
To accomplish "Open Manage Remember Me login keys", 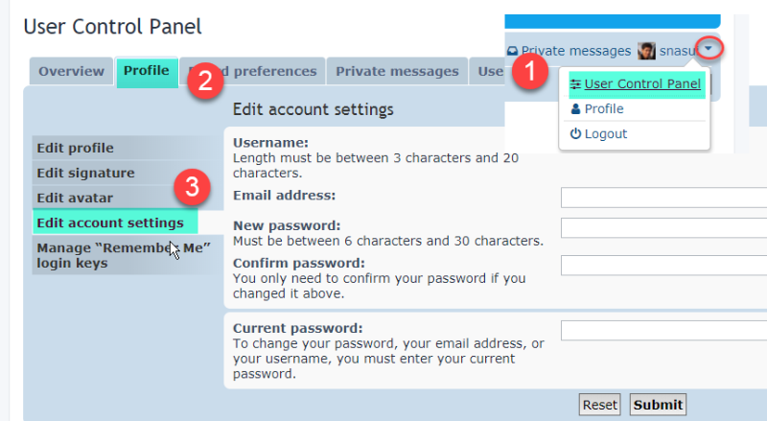I will coord(123,254).
